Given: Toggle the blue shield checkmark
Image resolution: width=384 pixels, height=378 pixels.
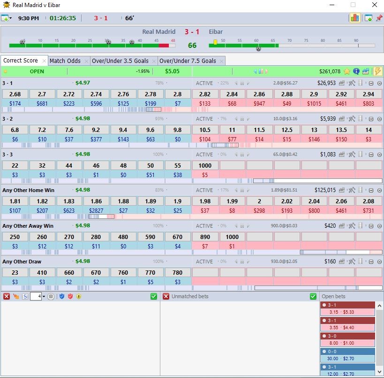Looking at the screenshot, I should pyautogui.click(x=62, y=296).
